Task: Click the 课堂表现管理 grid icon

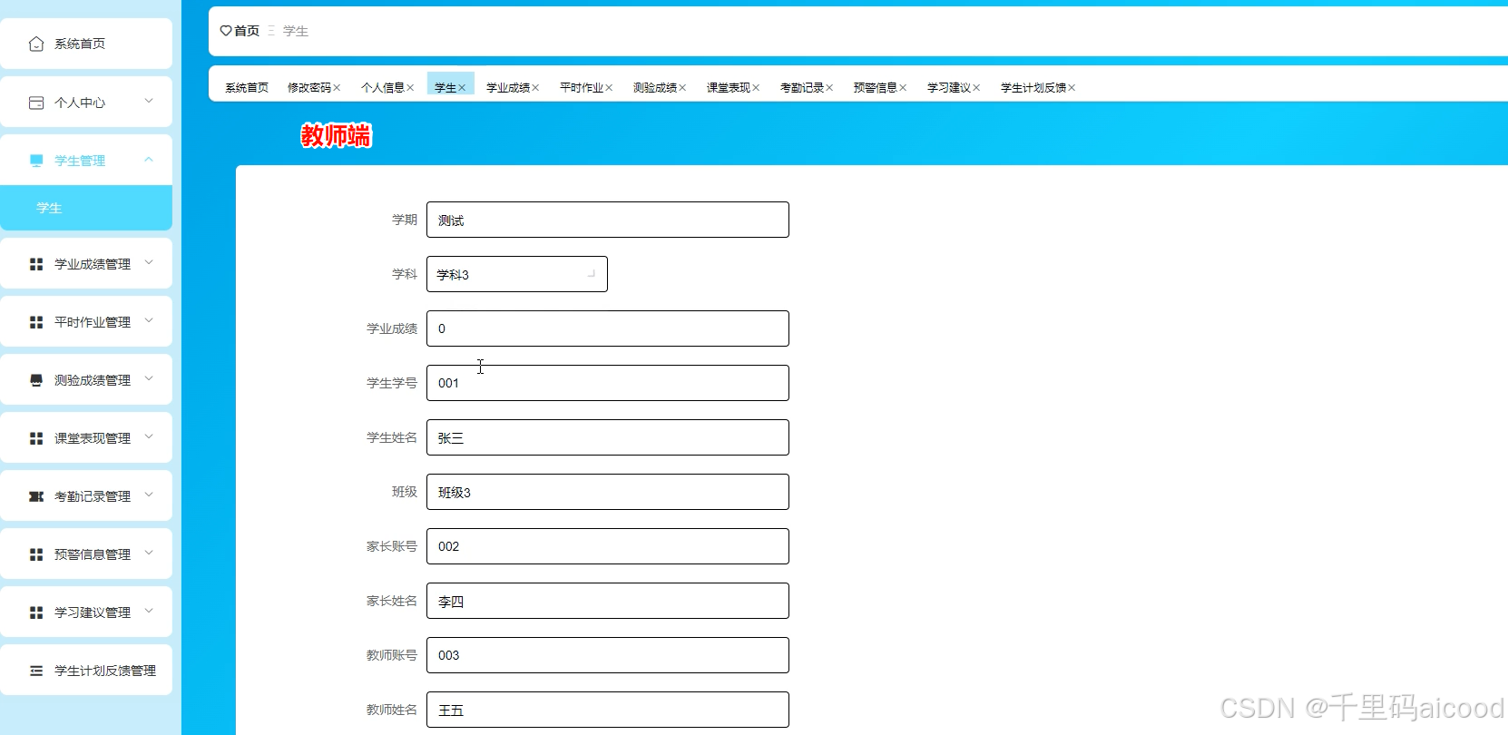Action: click(36, 438)
